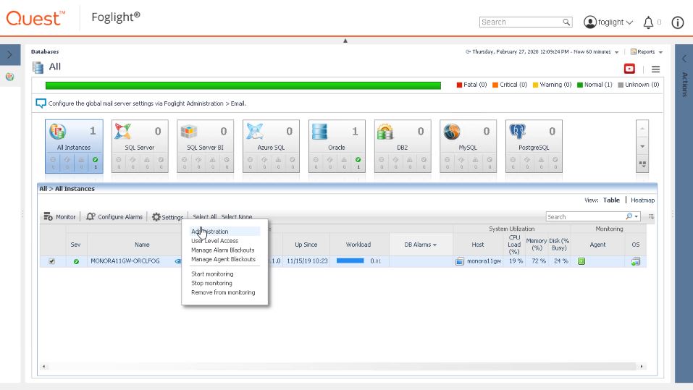Choose Manage Agent Blackouts

[x=223, y=259]
